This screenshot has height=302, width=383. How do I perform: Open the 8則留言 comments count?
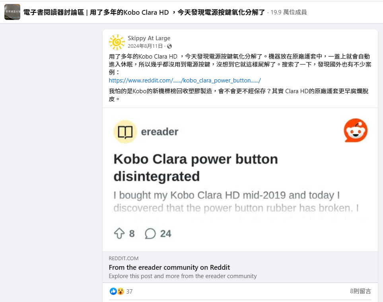point(360,291)
